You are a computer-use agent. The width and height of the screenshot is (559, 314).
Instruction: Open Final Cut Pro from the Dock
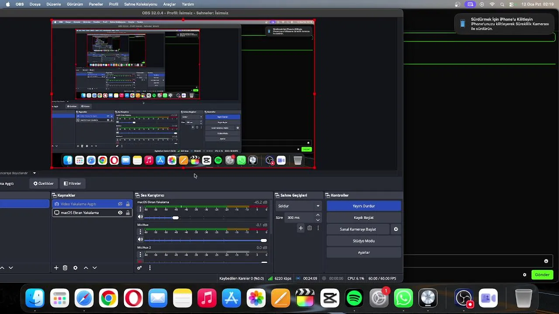tap(305, 299)
